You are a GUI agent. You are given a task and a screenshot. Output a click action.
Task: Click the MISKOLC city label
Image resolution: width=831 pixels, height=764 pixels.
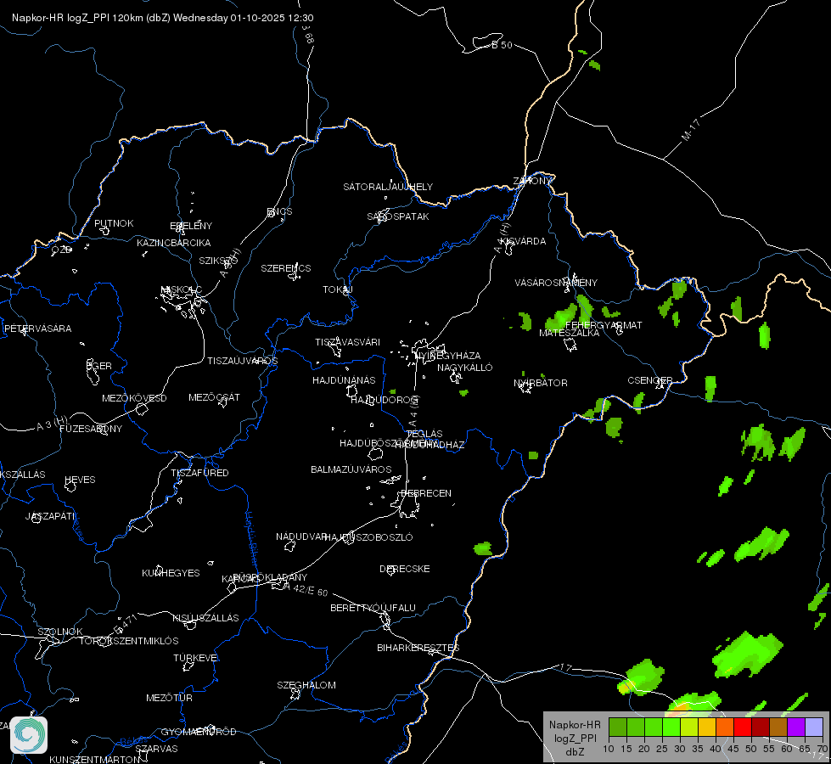(x=182, y=289)
